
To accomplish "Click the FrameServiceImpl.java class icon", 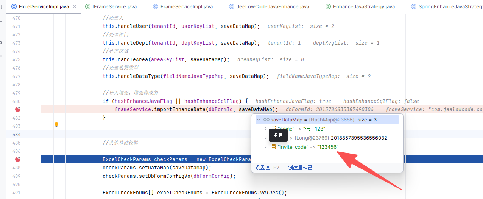I will (156, 6).
